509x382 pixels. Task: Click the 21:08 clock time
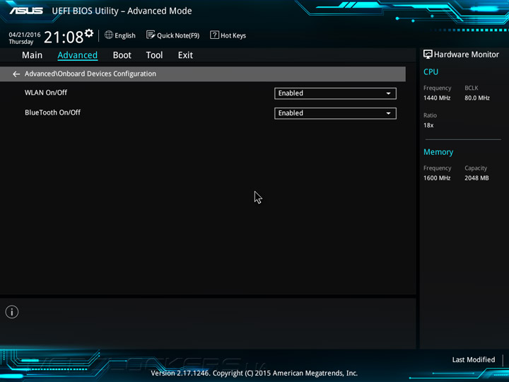coord(64,37)
